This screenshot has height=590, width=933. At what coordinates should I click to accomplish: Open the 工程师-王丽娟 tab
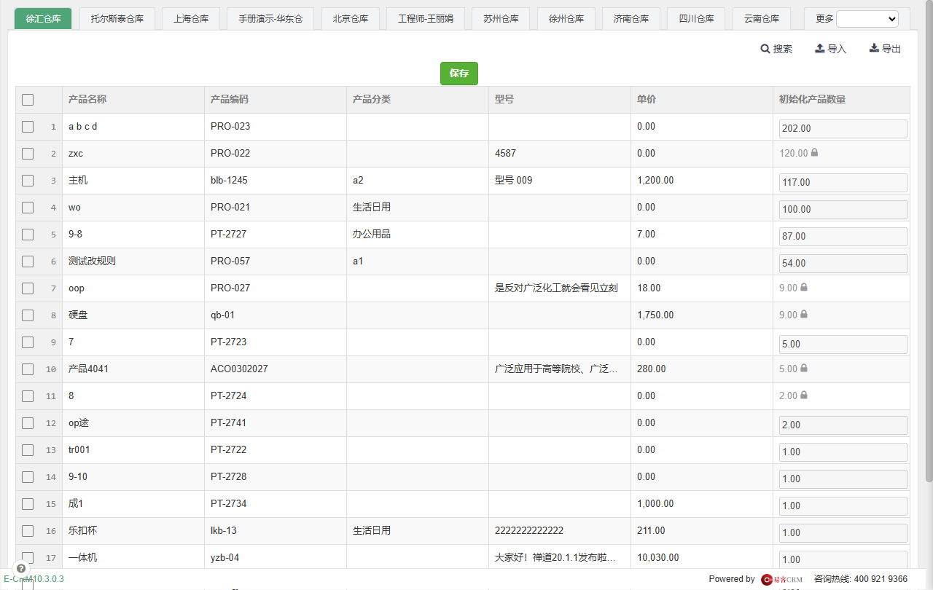426,19
